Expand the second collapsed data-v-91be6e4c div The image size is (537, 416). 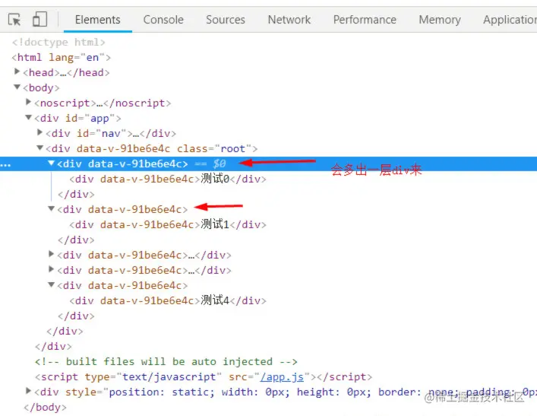click(x=52, y=269)
